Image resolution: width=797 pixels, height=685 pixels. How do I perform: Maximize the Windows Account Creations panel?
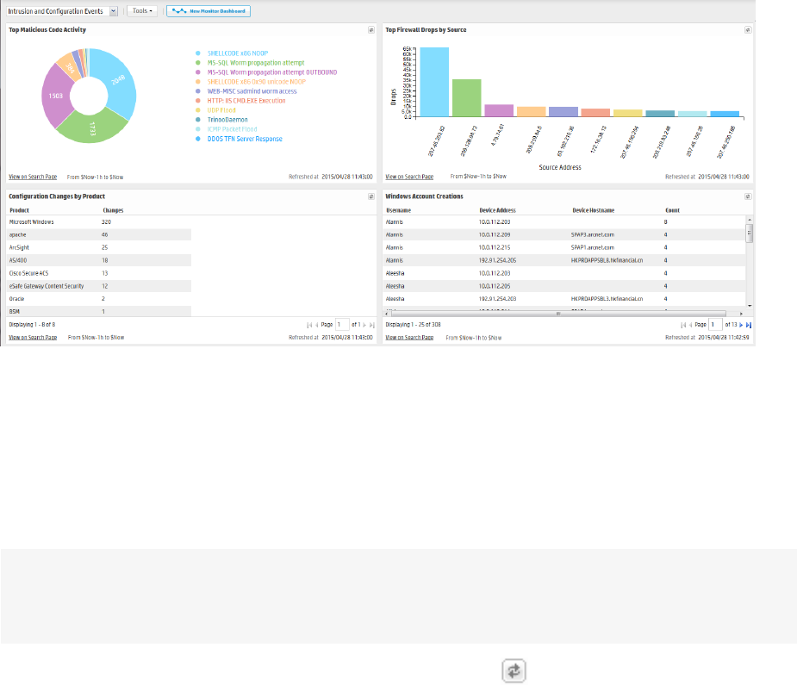748,196
